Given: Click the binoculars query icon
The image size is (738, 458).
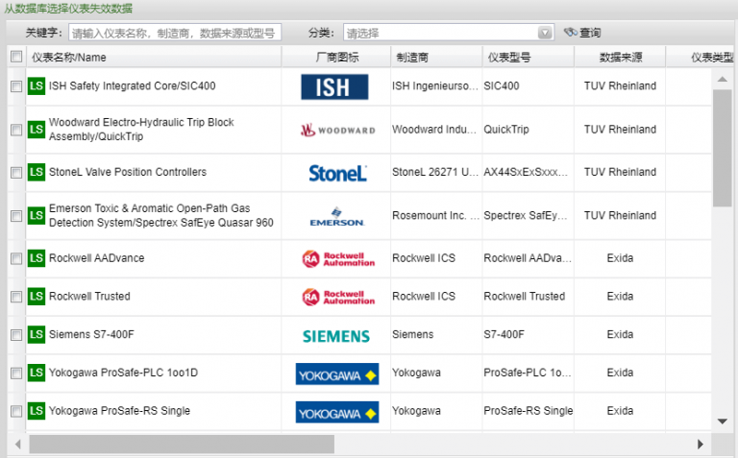Looking at the screenshot, I should tap(570, 33).
